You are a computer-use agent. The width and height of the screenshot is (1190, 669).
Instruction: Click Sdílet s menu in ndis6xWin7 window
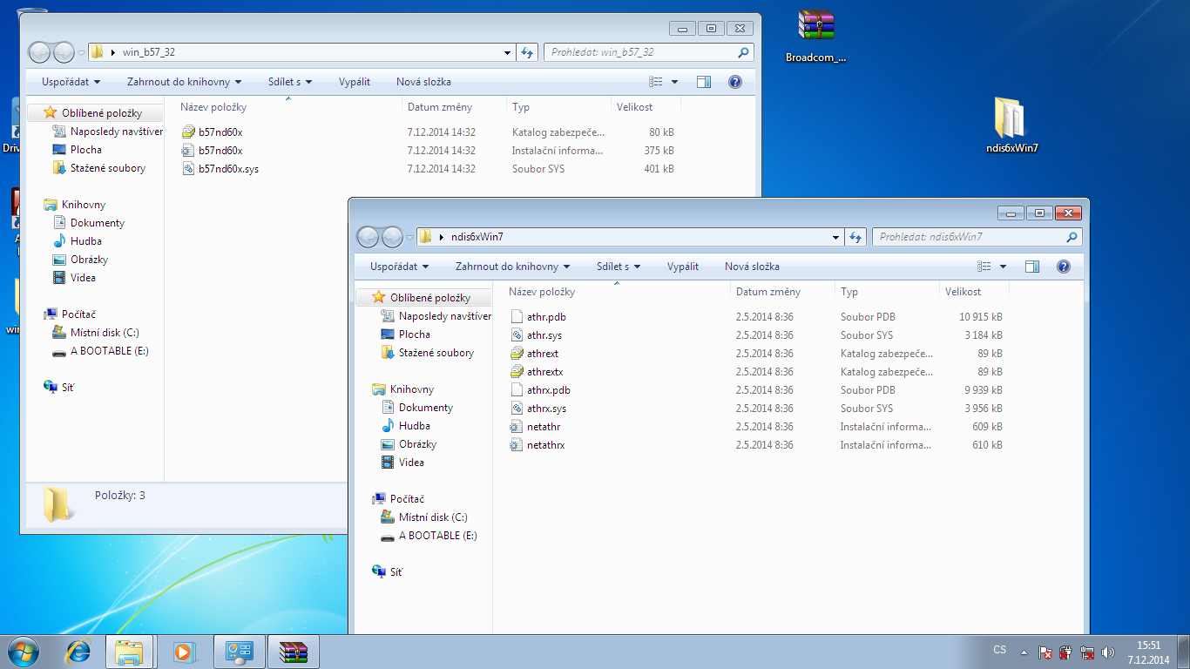(x=618, y=267)
